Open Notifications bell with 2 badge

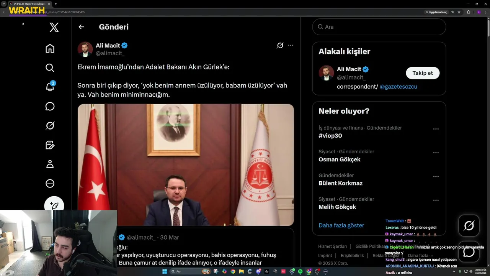pyautogui.click(x=50, y=86)
